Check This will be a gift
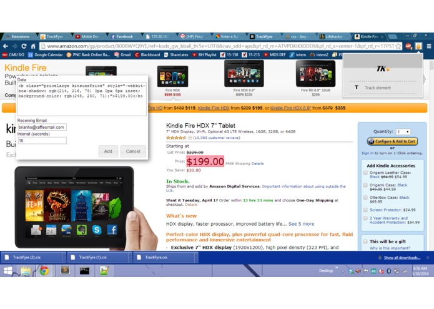This screenshot has height=309, width=434. [365, 241]
